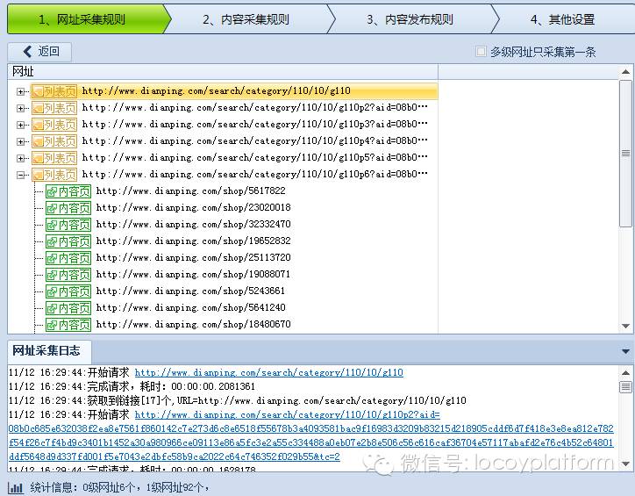Viewport: 635px width, 496px height.
Task: Select the g110p6?aid=08b0 URL row
Action: point(254,174)
